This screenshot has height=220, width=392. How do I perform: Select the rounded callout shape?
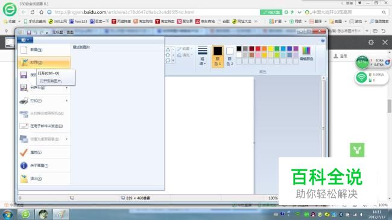coord(168,60)
